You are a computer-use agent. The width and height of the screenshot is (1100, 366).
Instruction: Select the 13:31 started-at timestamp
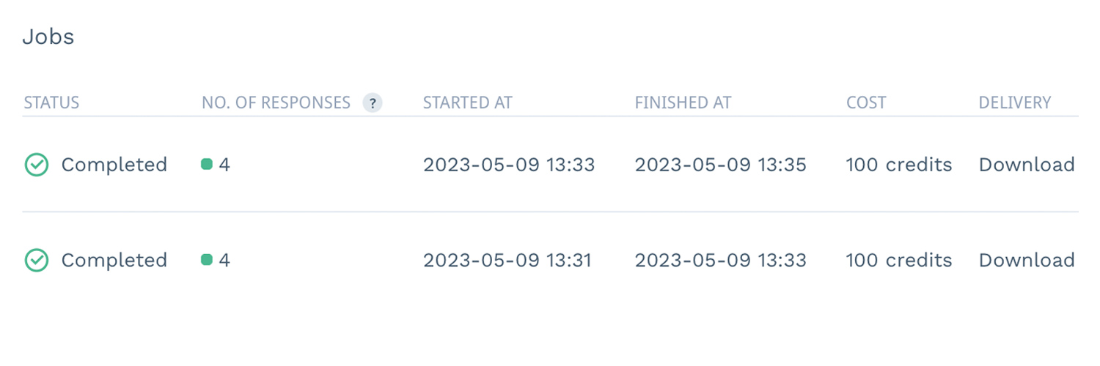[509, 261]
